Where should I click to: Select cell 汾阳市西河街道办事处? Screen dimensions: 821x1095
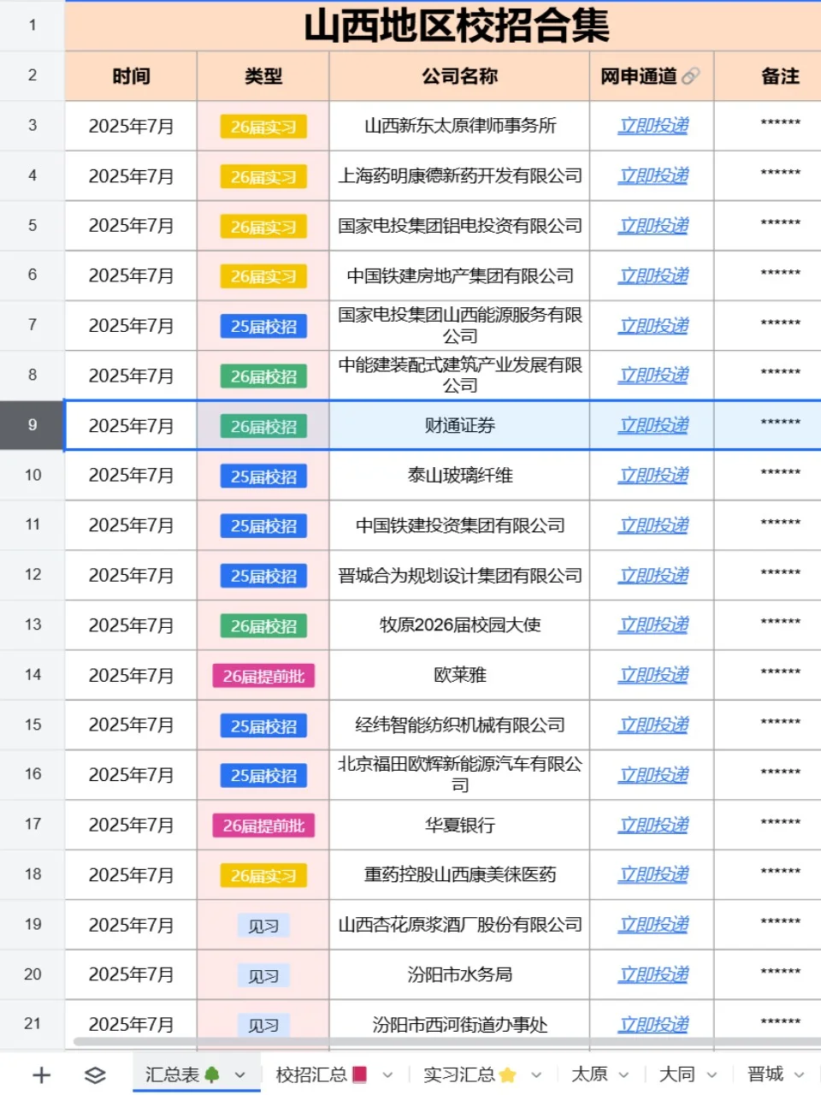coord(459,1025)
